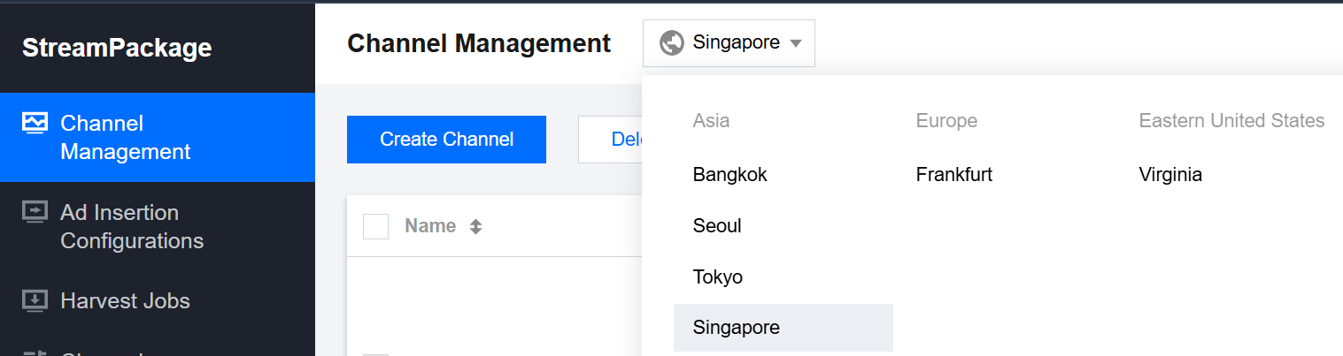Click the Harvest Jobs download icon
Image resolution: width=1343 pixels, height=356 pixels.
[35, 300]
